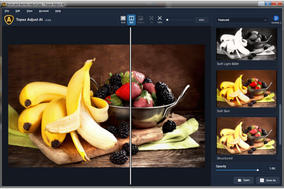Apply the Structured preset thumbnail
The height and width of the screenshot is (189, 284).
(246, 136)
